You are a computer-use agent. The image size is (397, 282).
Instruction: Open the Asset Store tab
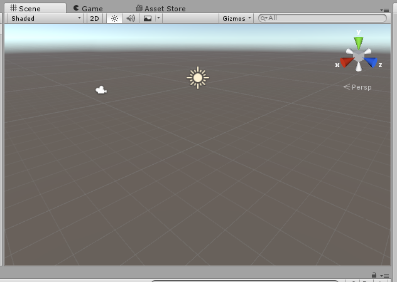[161, 8]
